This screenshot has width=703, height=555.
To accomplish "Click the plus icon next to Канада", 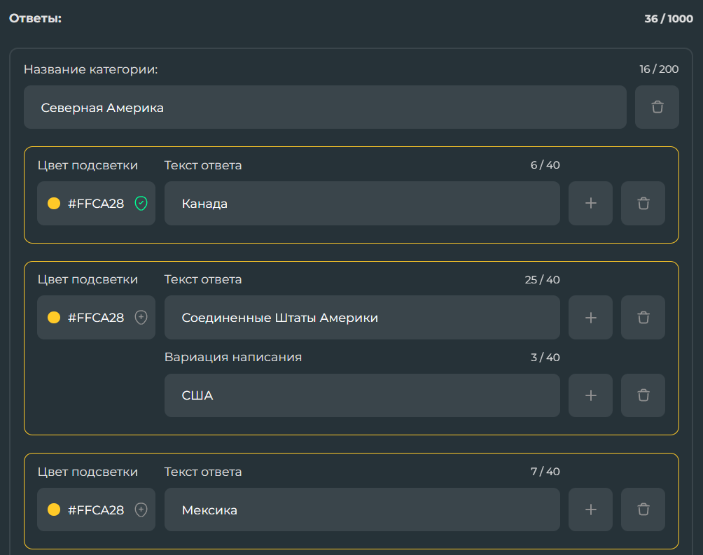I will pos(590,204).
